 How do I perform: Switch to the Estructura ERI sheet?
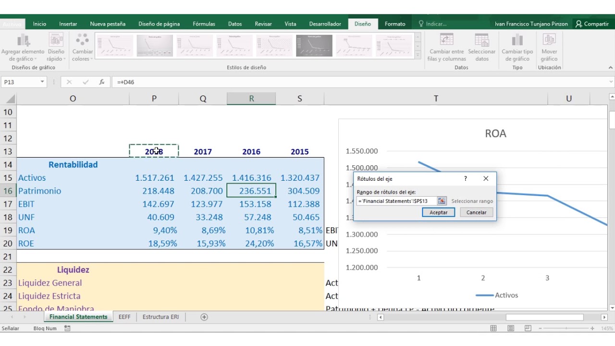[160, 317]
